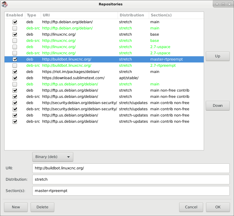
Task: Close the Repositories dialog
Action: [229, 4]
